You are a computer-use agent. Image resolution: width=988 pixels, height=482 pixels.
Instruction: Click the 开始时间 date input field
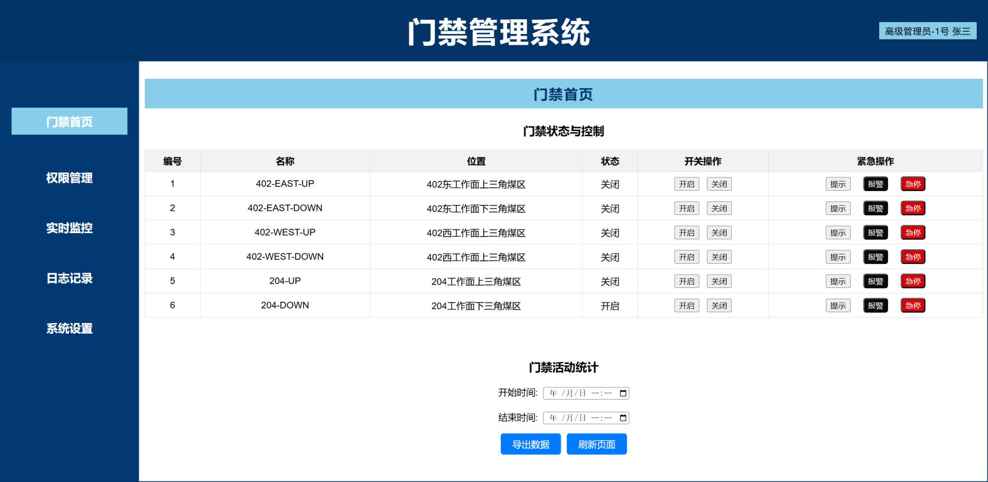(x=578, y=393)
